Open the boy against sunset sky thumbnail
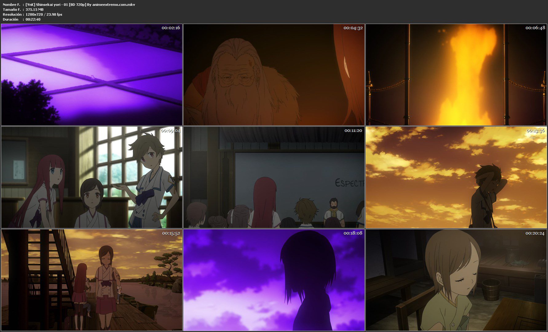 point(456,177)
